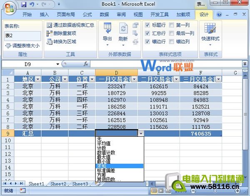Click Resize Table (调整表格大小)

point(22,46)
